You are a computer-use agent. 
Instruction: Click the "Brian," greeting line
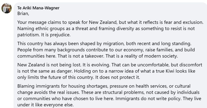pos(23,14)
